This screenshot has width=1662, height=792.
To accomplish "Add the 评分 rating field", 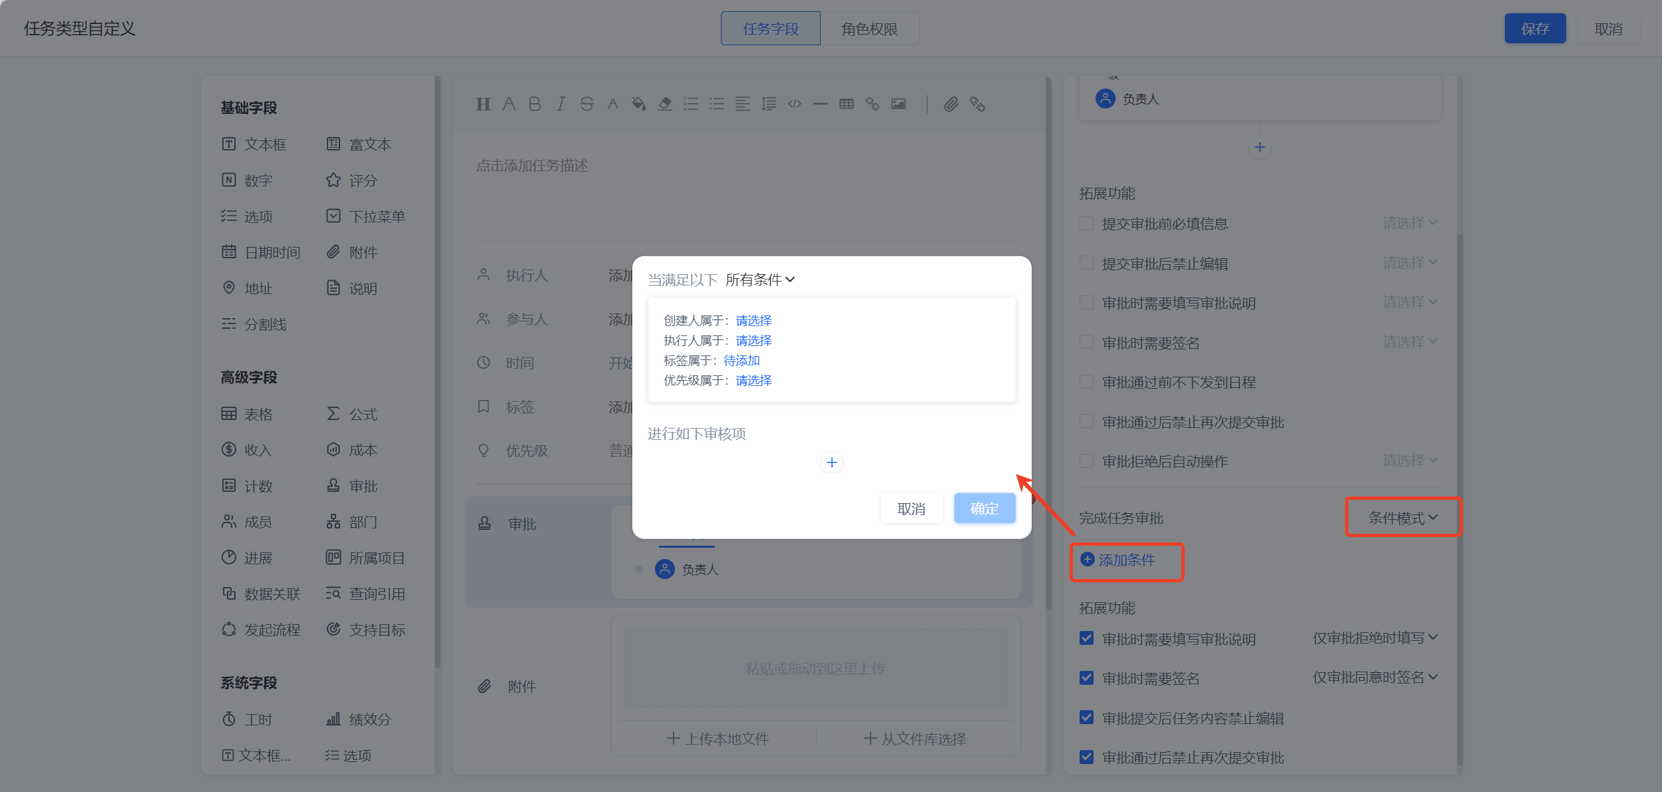I will 351,180.
